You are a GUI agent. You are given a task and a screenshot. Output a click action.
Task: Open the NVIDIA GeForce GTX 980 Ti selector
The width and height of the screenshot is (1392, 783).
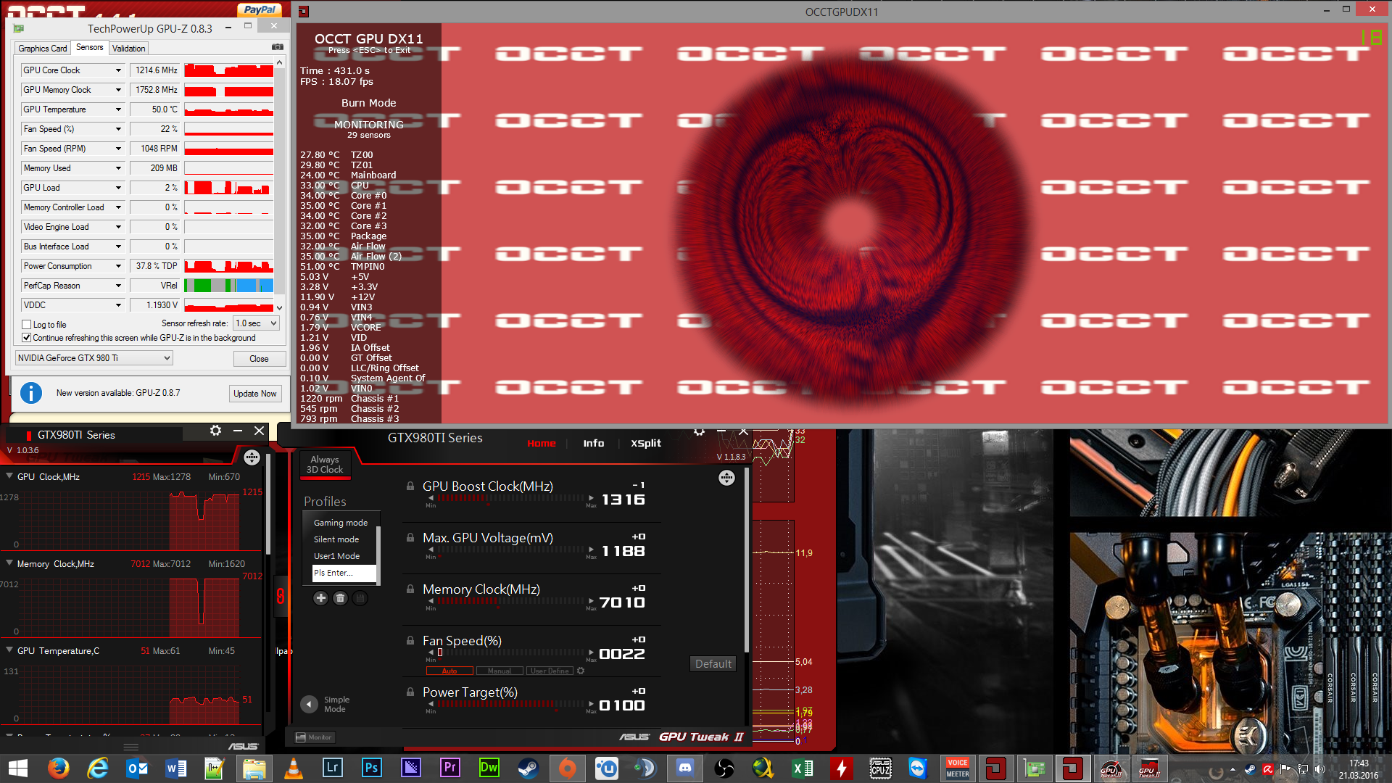tap(94, 358)
